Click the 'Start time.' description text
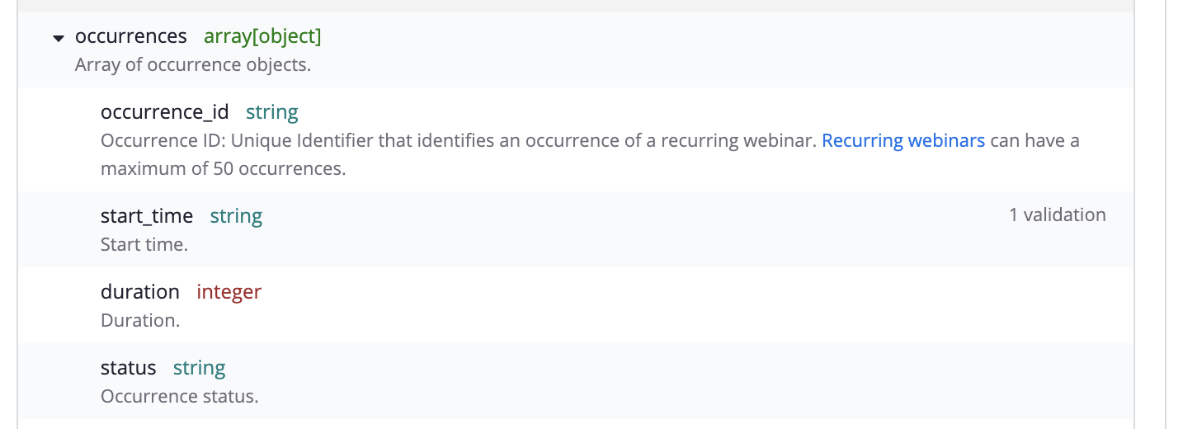The image size is (1183, 429). (144, 245)
